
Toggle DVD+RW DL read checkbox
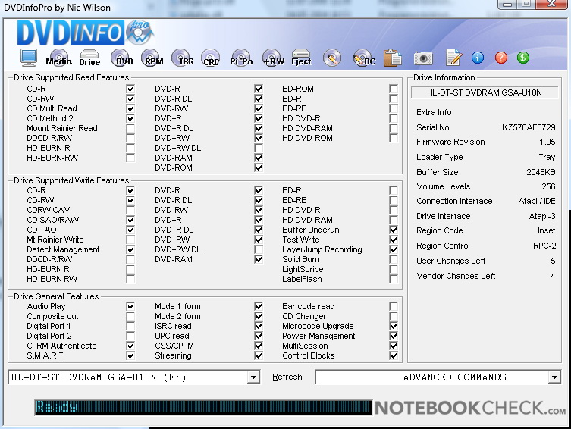click(259, 148)
